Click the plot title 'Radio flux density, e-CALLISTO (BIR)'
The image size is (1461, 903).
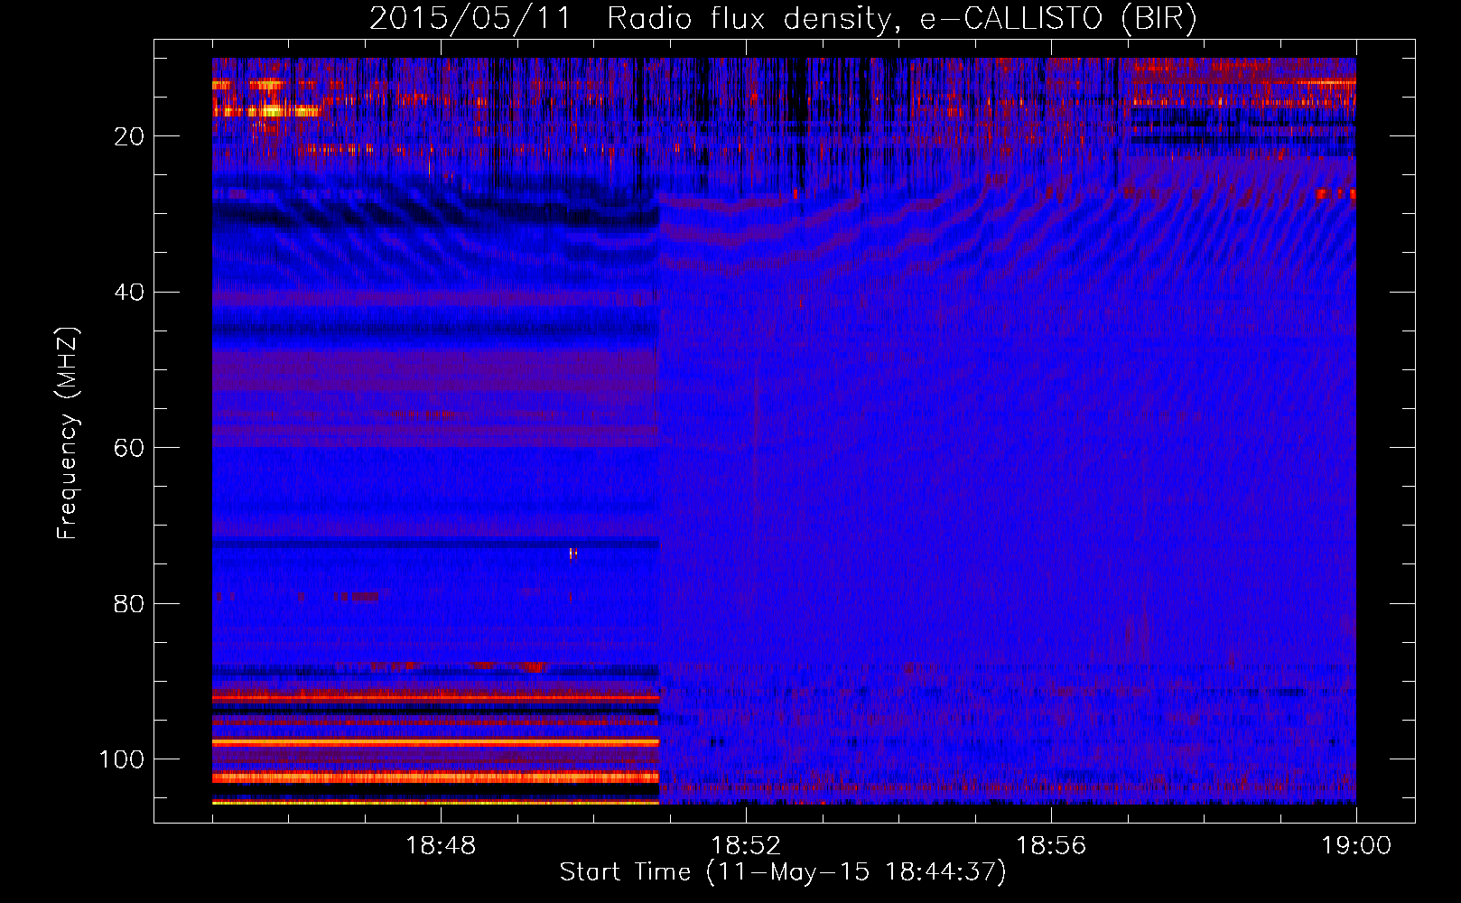coord(901,19)
